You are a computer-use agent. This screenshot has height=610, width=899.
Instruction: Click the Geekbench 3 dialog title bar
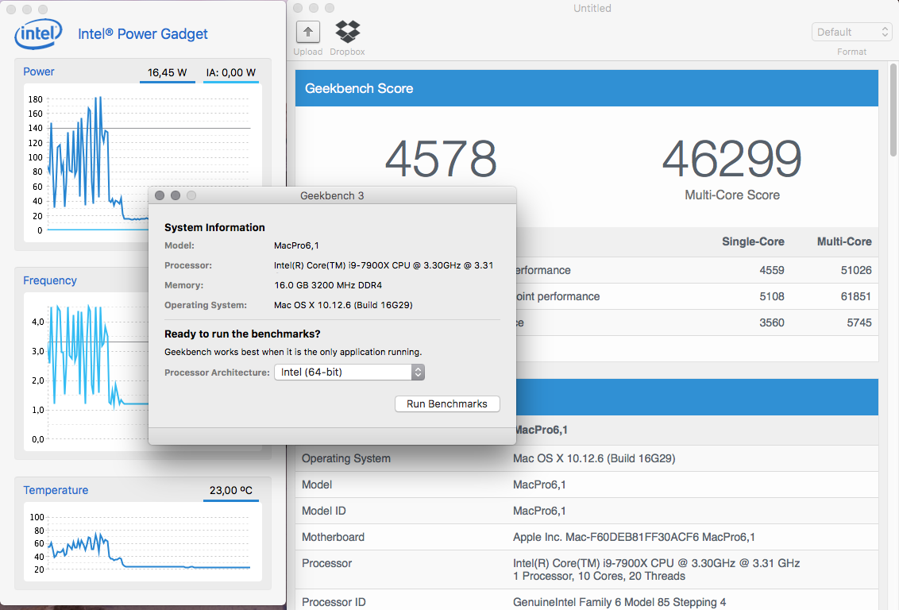point(332,195)
